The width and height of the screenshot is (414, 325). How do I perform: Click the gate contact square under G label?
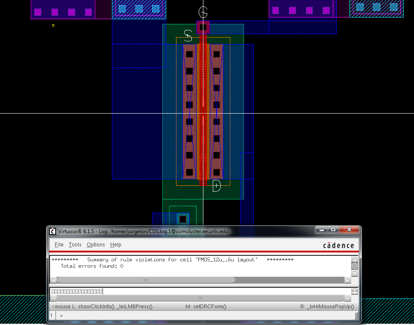pos(203,27)
